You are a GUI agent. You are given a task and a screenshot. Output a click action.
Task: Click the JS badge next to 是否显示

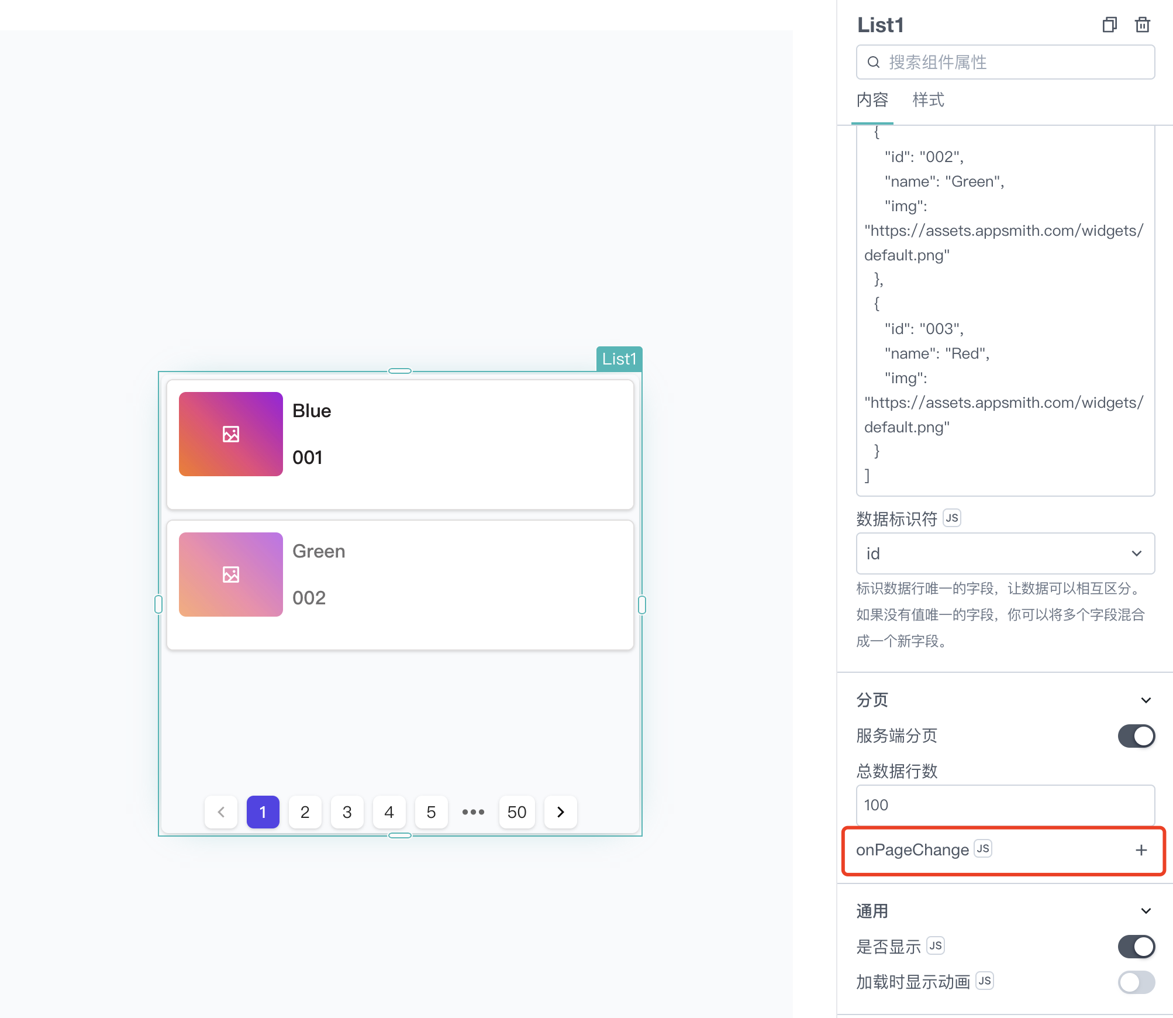[x=936, y=946]
